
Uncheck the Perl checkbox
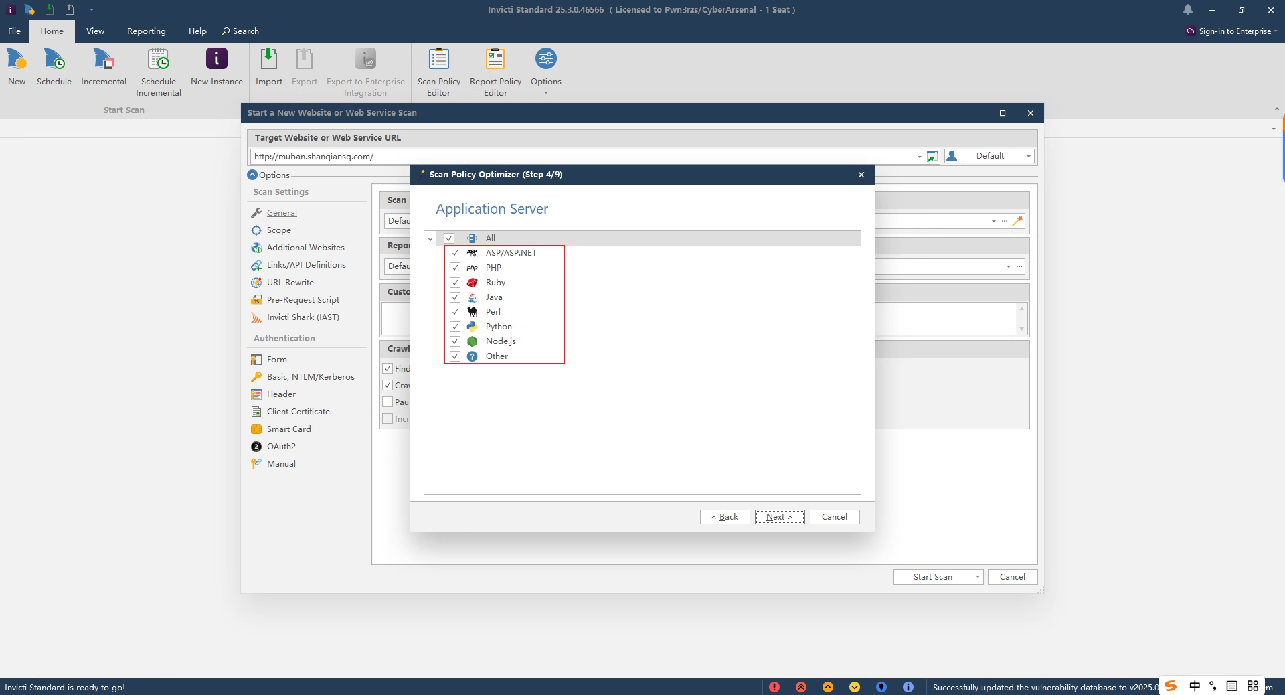coord(455,312)
